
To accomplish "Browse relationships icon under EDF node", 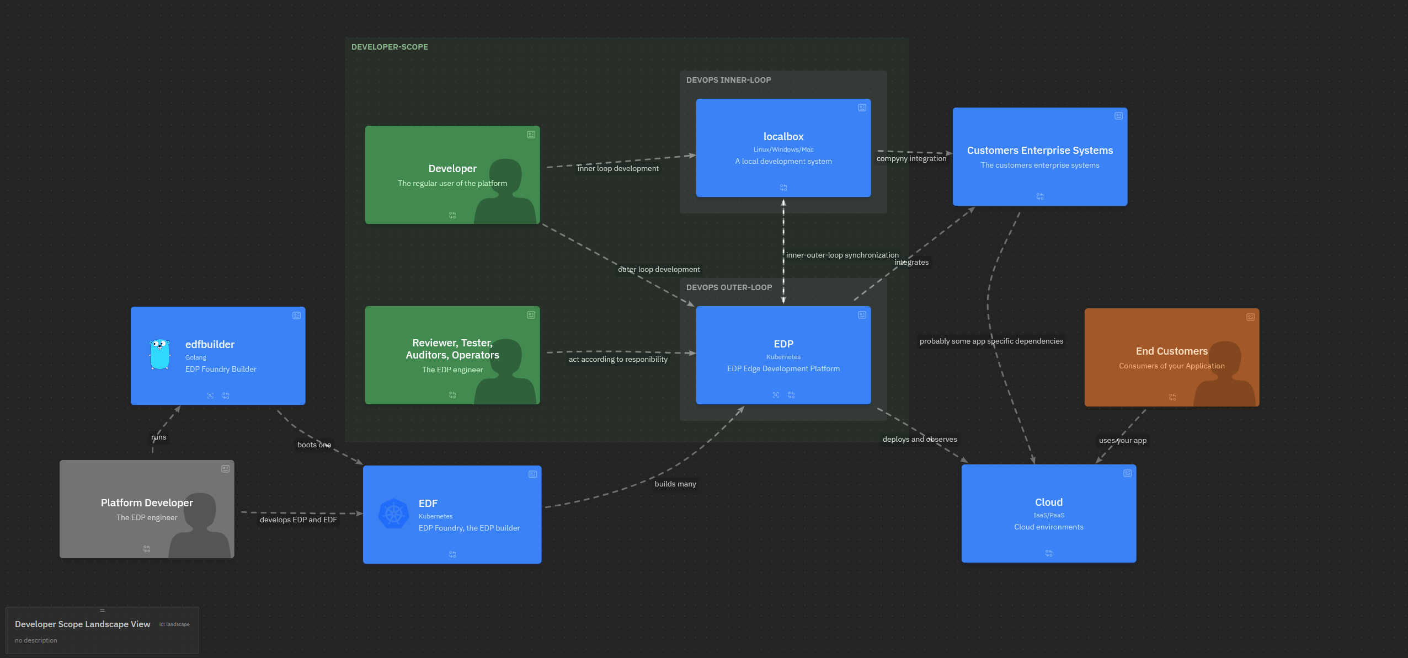I will (x=452, y=554).
